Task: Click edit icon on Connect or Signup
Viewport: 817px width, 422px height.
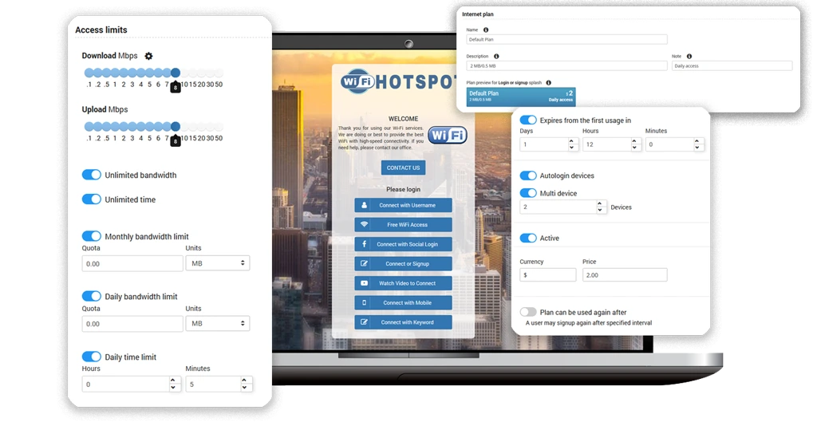Action: tap(364, 263)
